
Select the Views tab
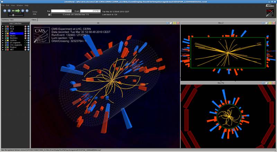[34, 20]
